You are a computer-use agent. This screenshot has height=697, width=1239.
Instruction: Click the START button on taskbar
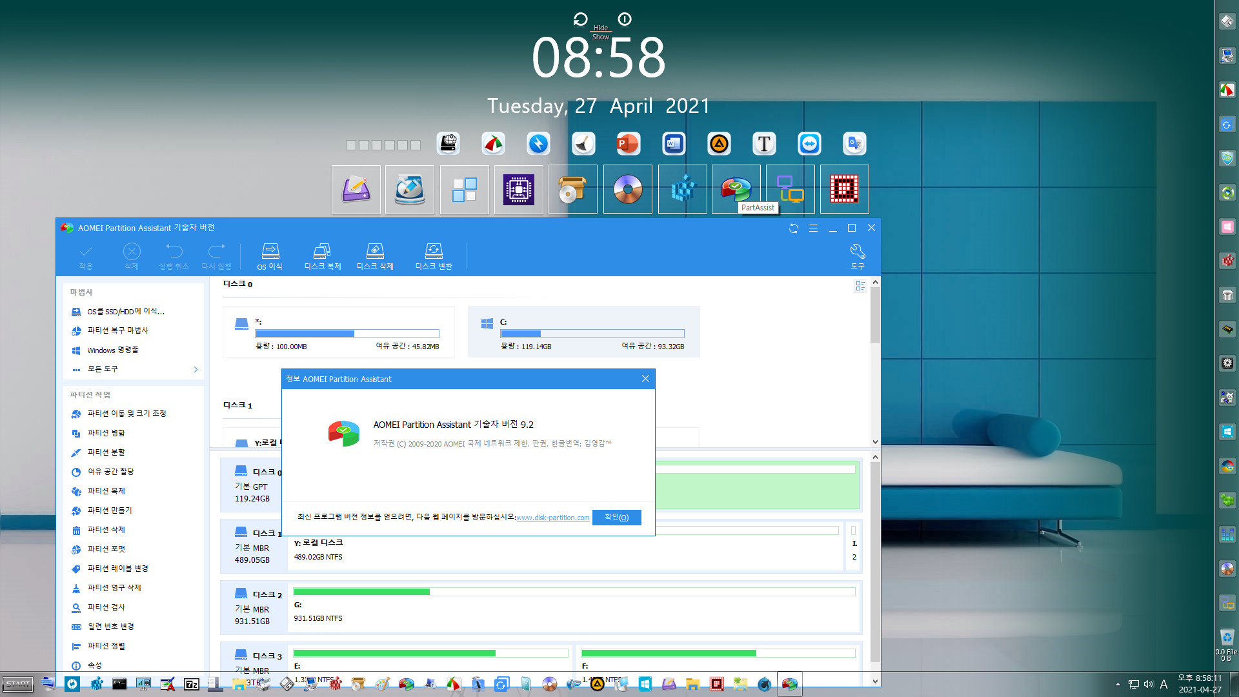point(18,684)
